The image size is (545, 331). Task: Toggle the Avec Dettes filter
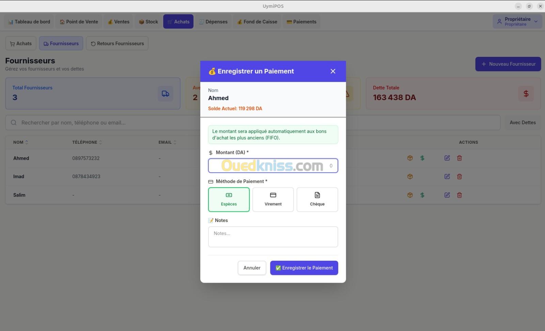(x=523, y=123)
